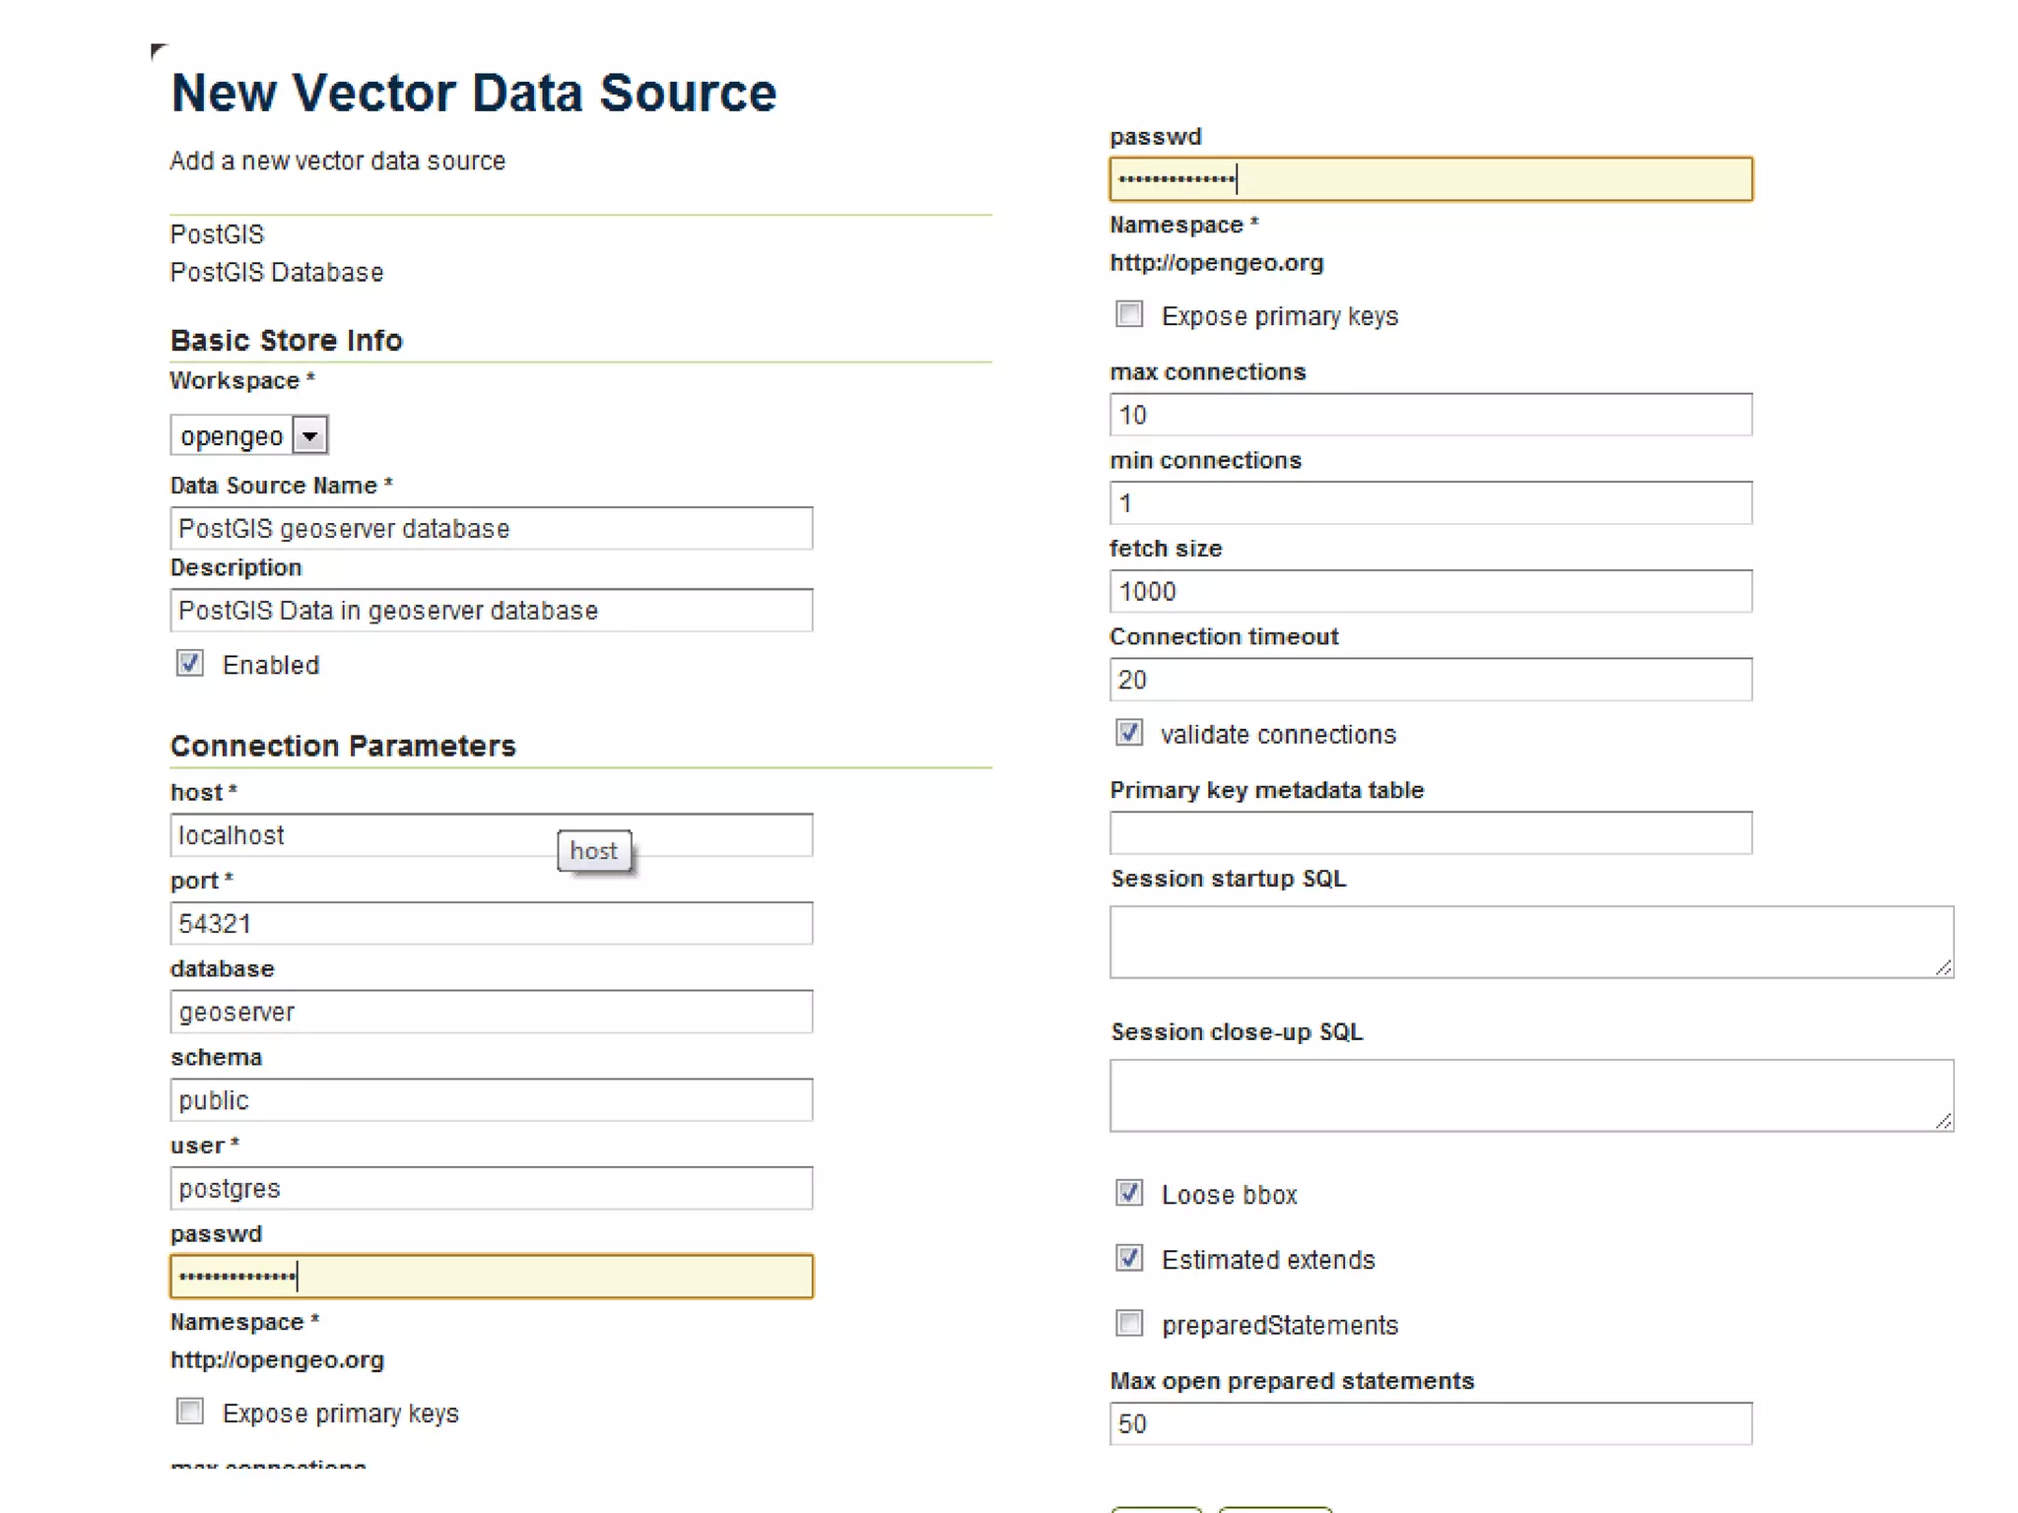Grab the Session close-up SQL resize handle
This screenshot has height=1513, width=2018.
point(1943,1121)
